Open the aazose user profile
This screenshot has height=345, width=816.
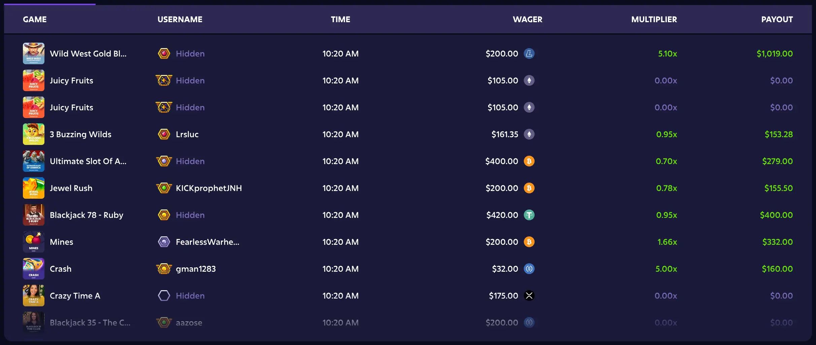pos(189,322)
